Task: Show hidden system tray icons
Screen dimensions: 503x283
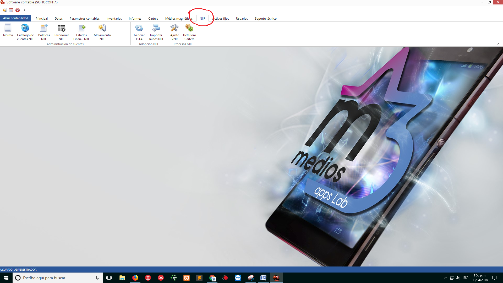Action: coord(445,278)
